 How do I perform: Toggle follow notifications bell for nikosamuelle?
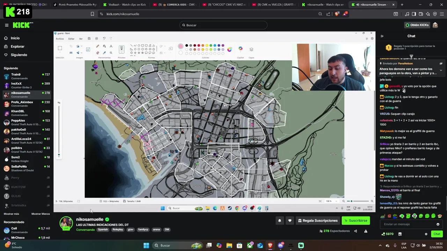(279, 220)
